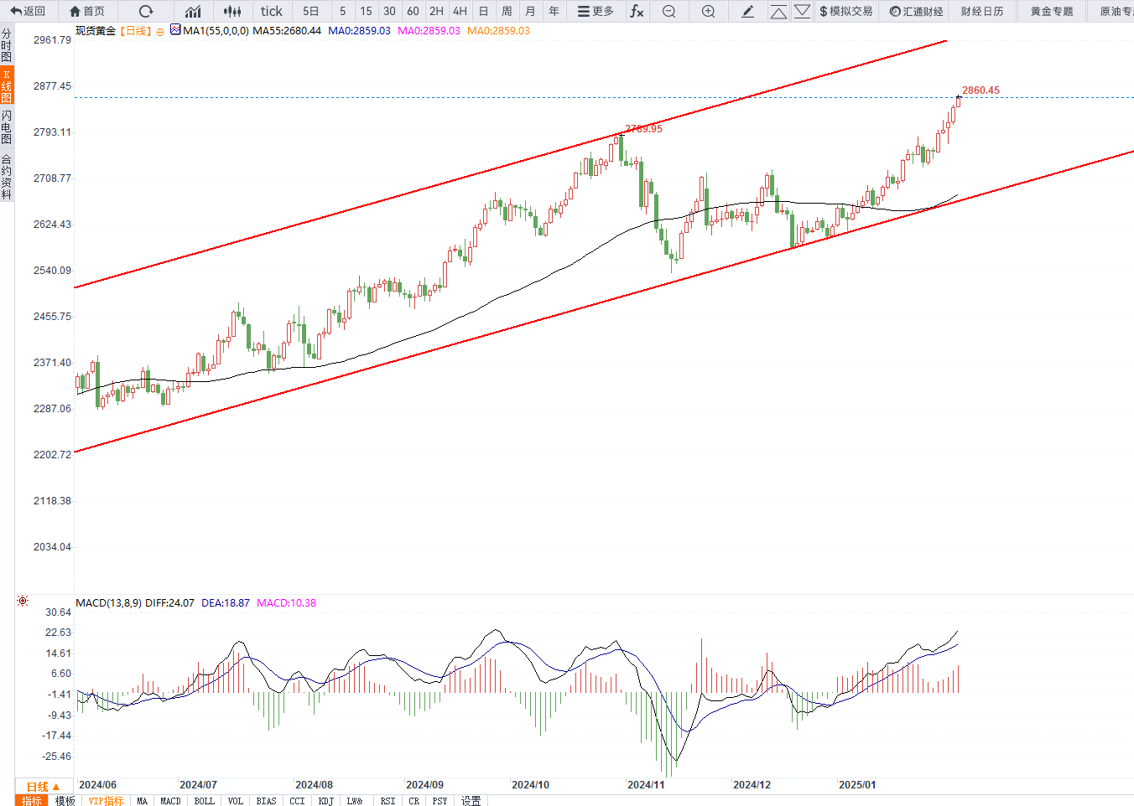
Task: Zoom out the chart with minus magnifier
Action: 668,11
